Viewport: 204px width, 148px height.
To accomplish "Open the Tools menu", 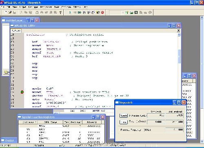I will [x=57, y=7].
